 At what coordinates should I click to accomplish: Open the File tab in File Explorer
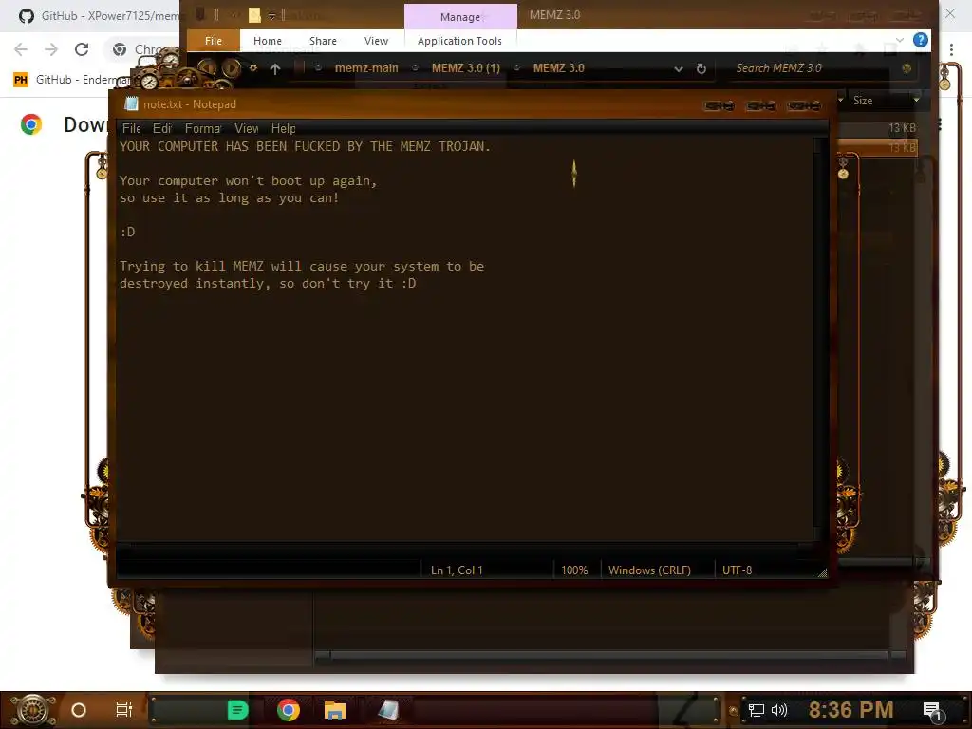tap(214, 40)
